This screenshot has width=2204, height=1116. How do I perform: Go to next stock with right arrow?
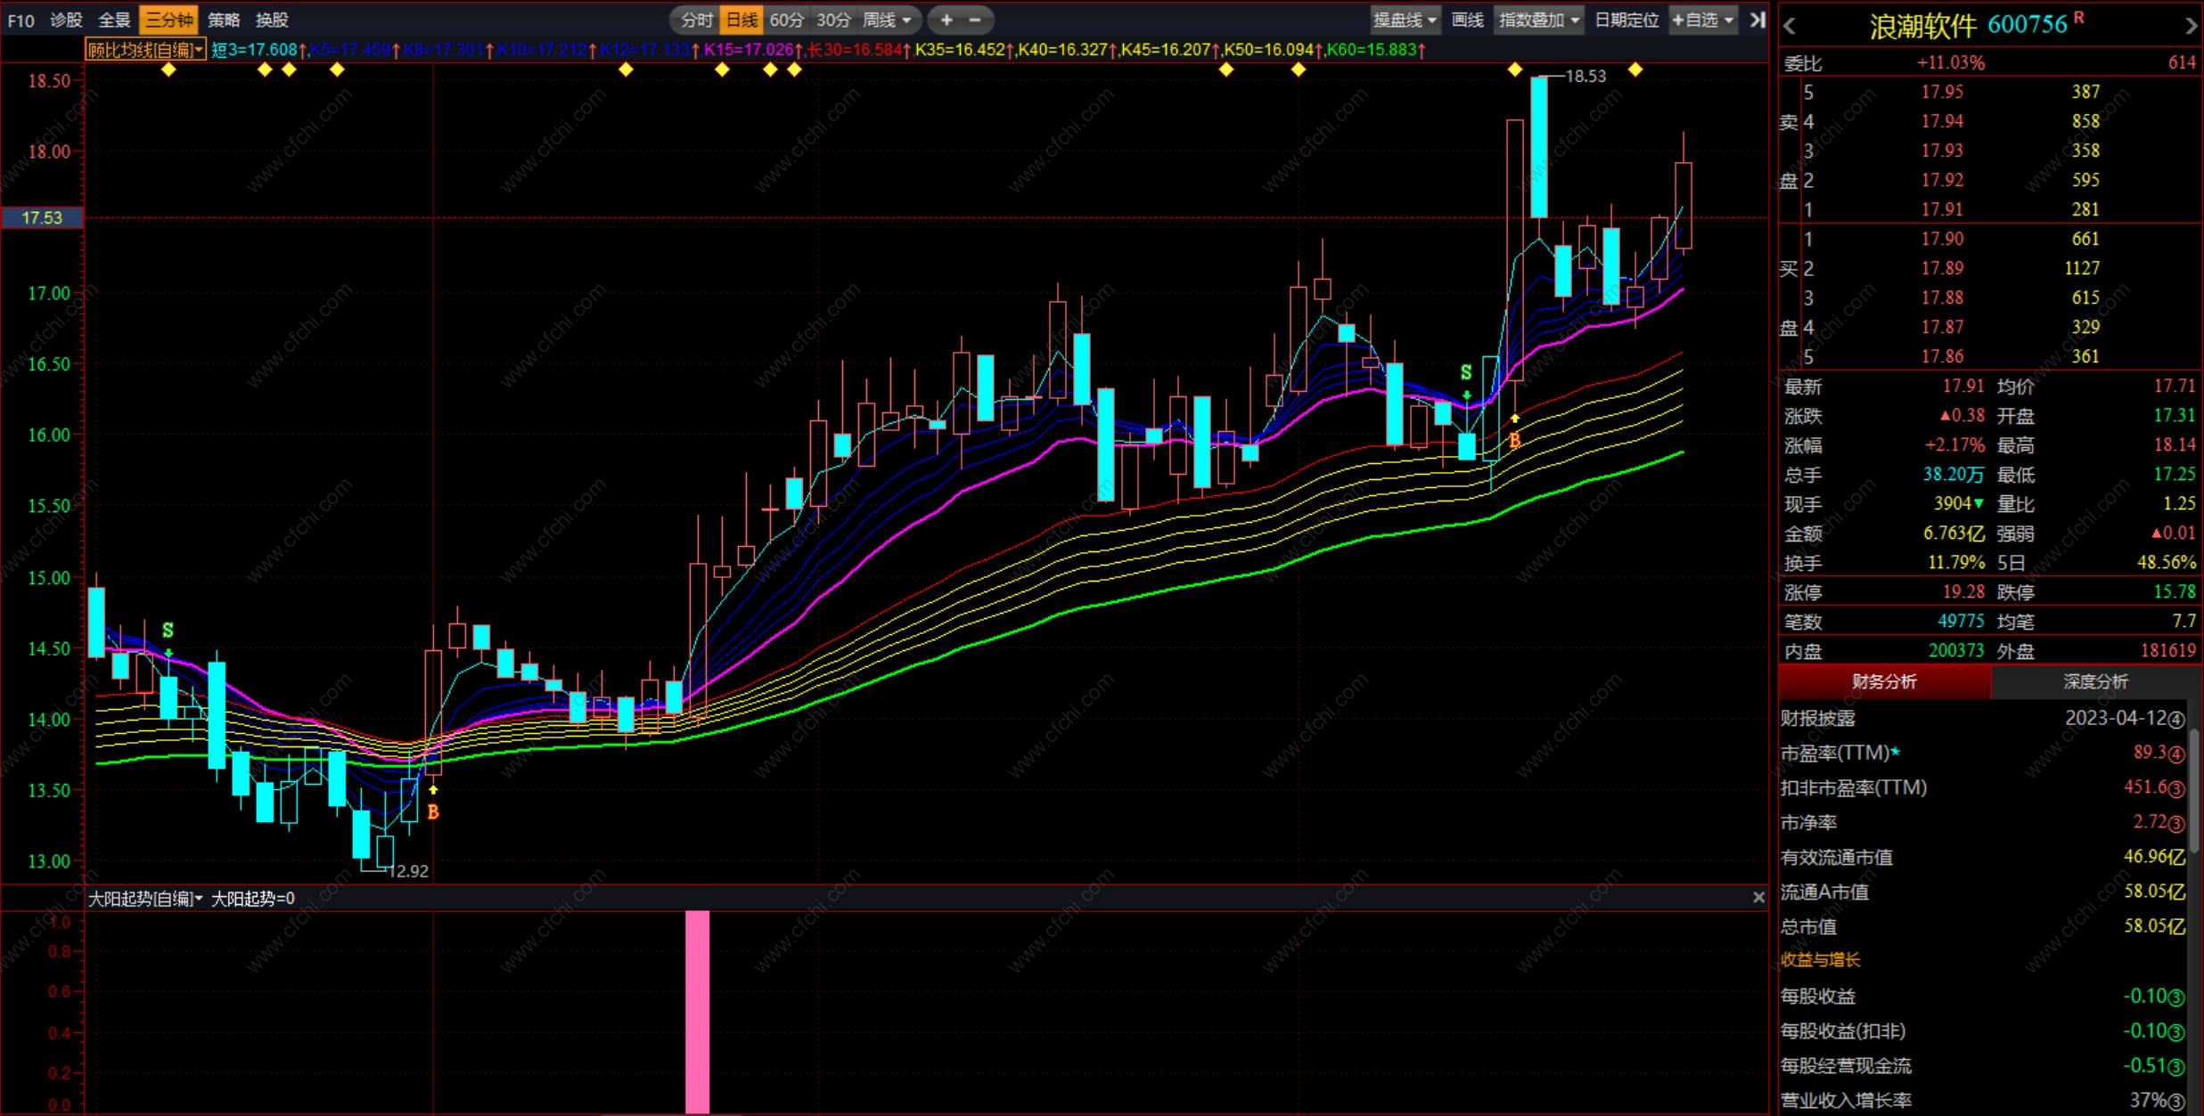pyautogui.click(x=2192, y=27)
